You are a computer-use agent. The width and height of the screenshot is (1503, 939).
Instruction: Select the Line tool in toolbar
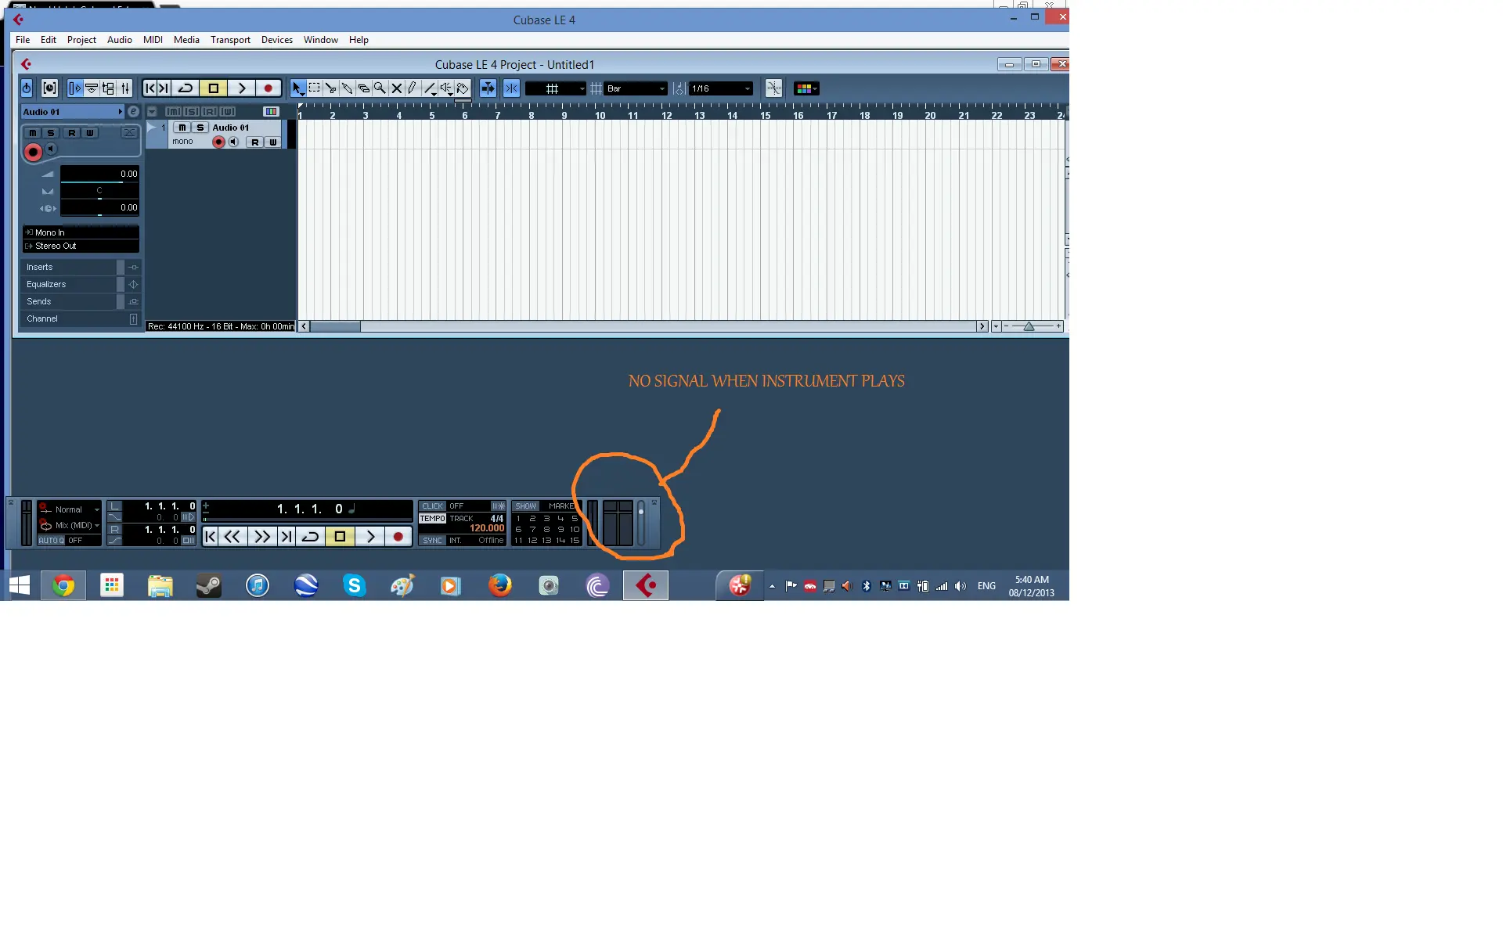coord(430,88)
